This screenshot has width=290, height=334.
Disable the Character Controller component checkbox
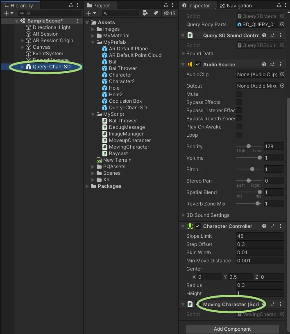(198, 226)
